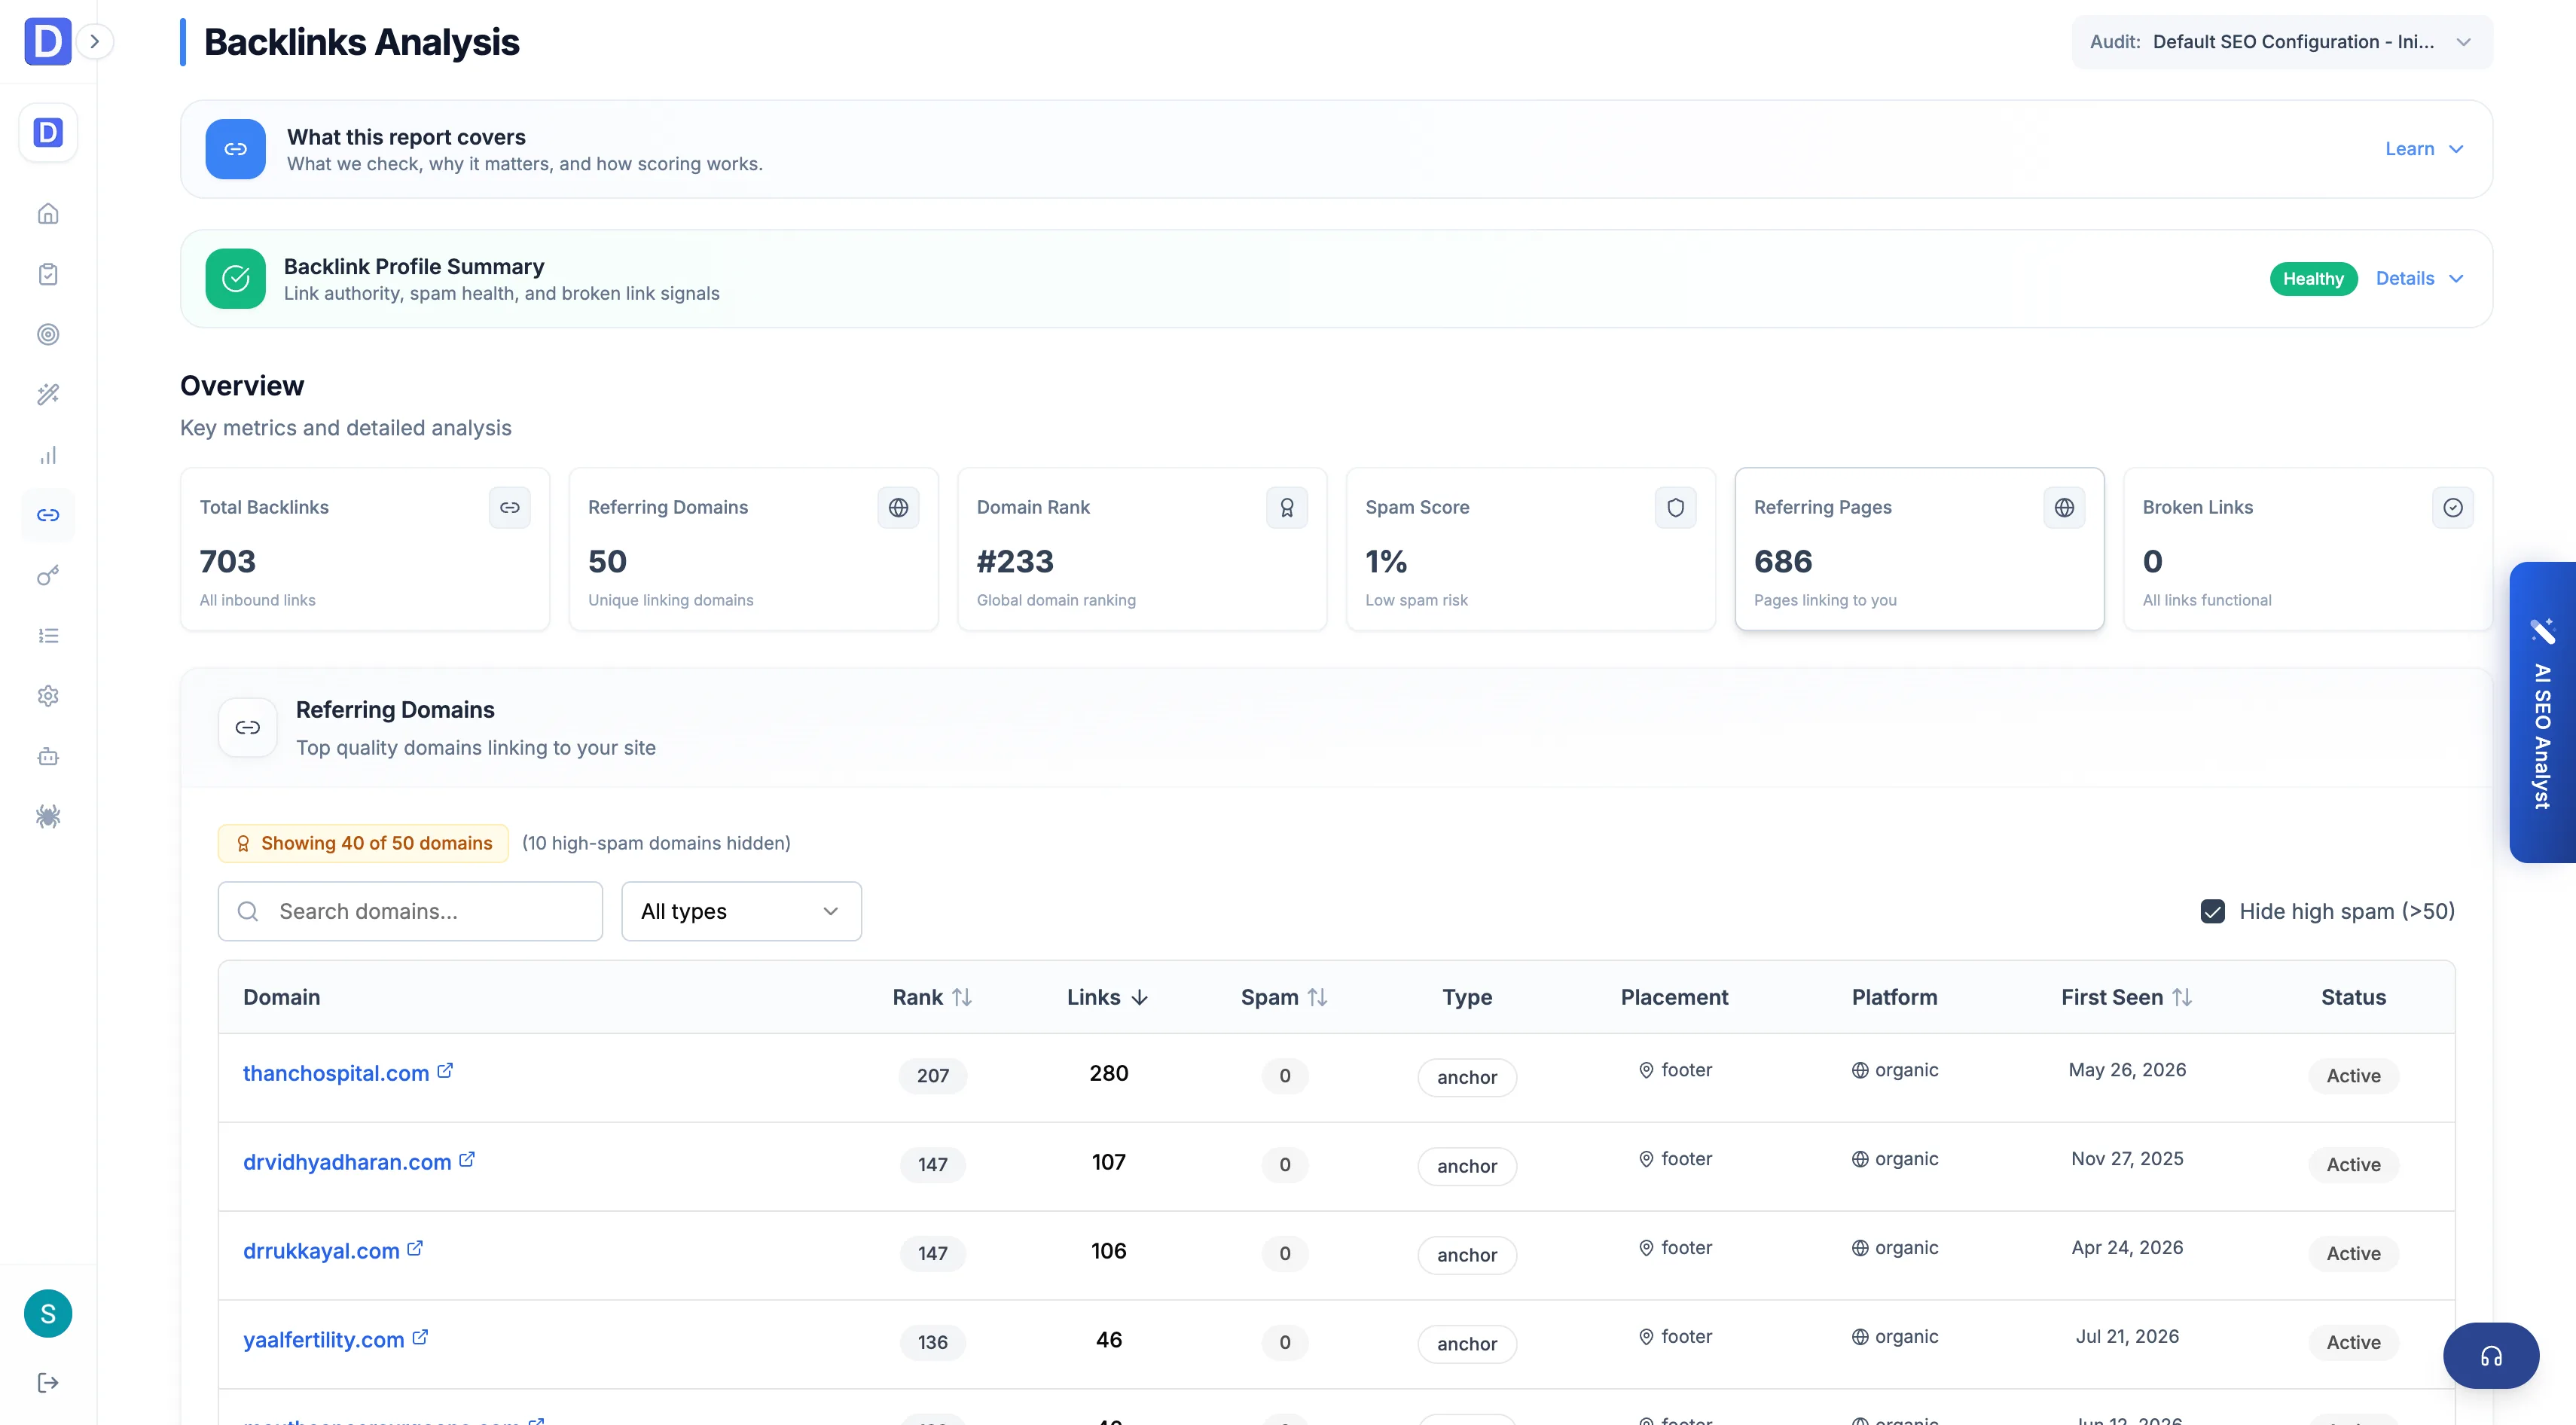The height and width of the screenshot is (1425, 2576).
Task: Open the target sidebar icon
Action: tap(48, 334)
